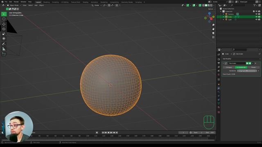Disable the Light in renders
Viewport: 262px width, 147px height.
(x=259, y=20)
